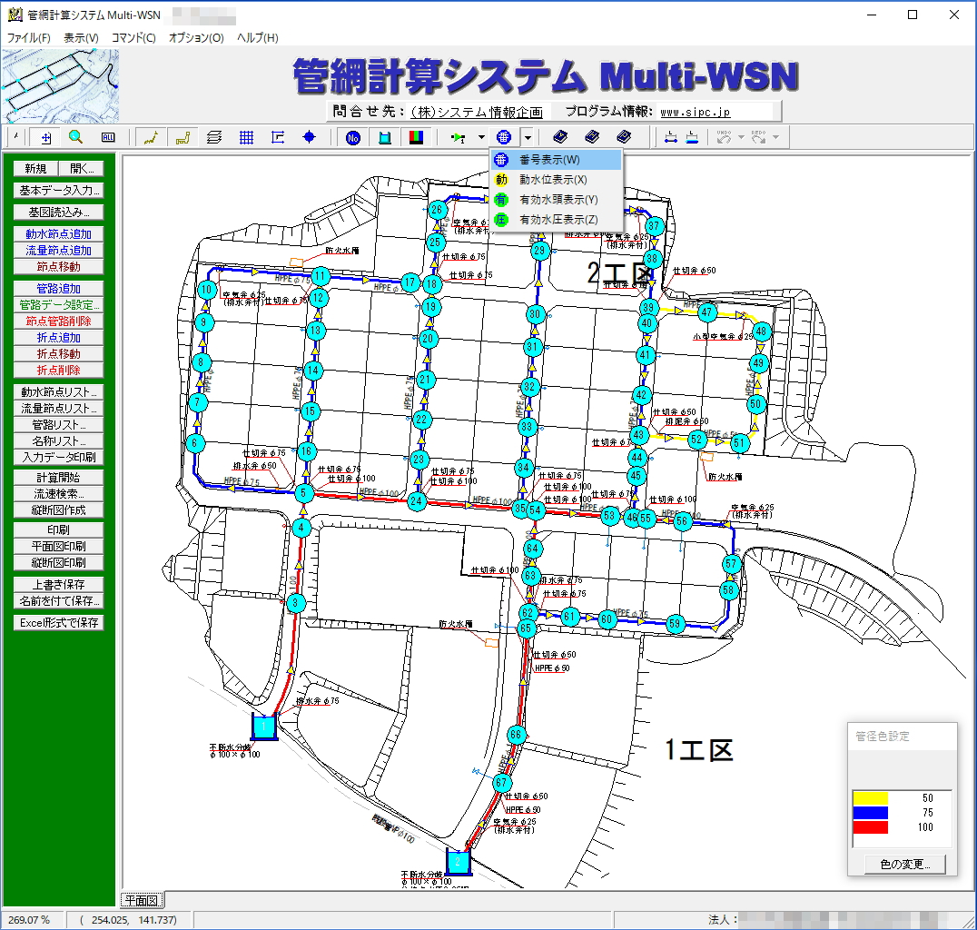Expand the UNDO history dropdown
Viewport: 977px width, 930px height.
741,138
